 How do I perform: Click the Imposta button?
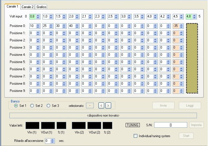coord(196,125)
